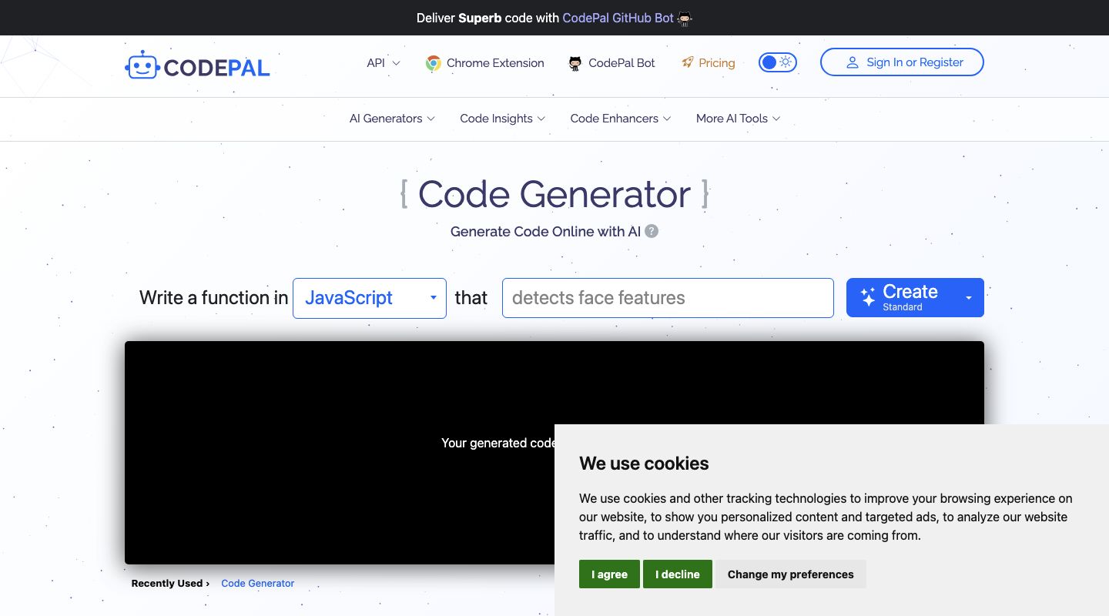Viewport: 1109px width, 616px height.
Task: Click the CodePal GitHub Bot banner link
Action: [618, 18]
